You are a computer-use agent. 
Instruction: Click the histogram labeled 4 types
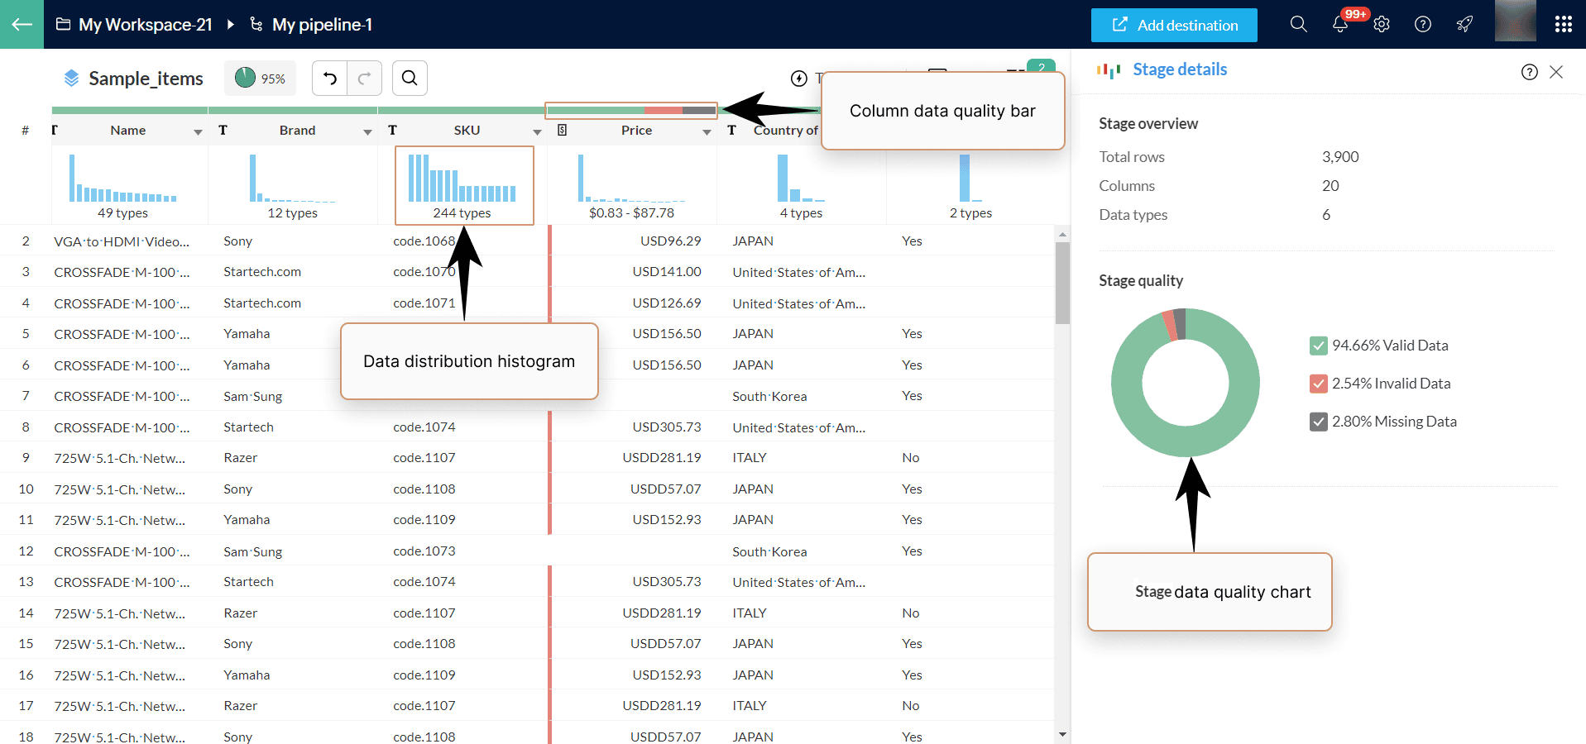pos(801,179)
